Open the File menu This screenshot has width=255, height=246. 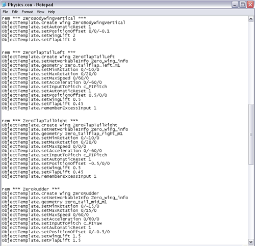click(5, 12)
